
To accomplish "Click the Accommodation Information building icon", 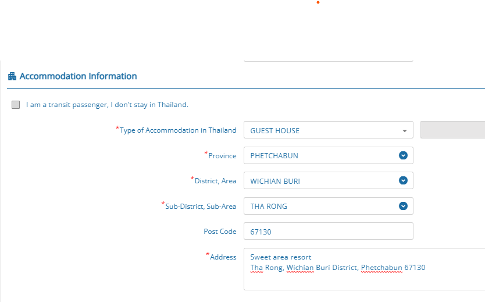I will (x=12, y=76).
